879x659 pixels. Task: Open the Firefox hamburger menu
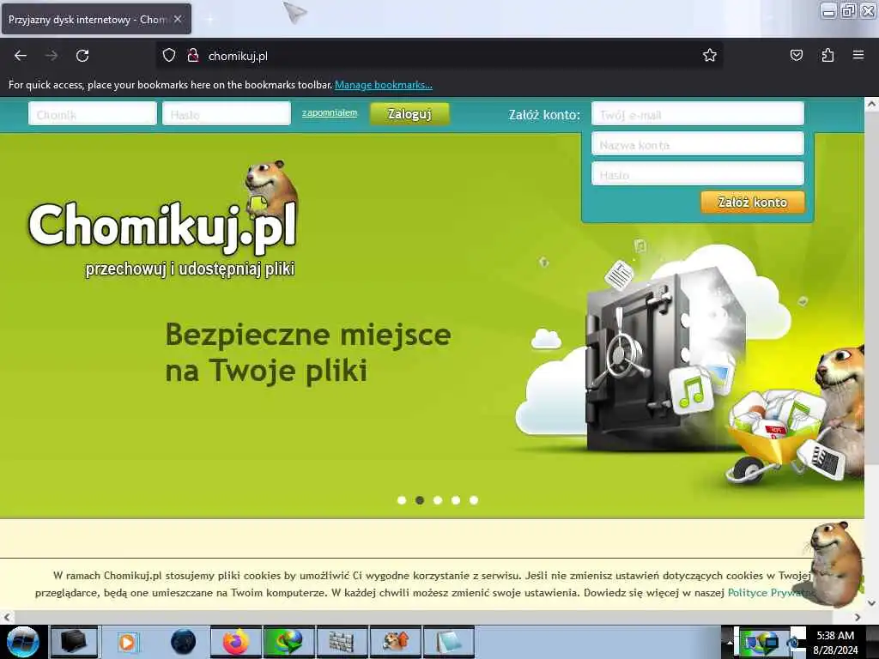tap(858, 55)
